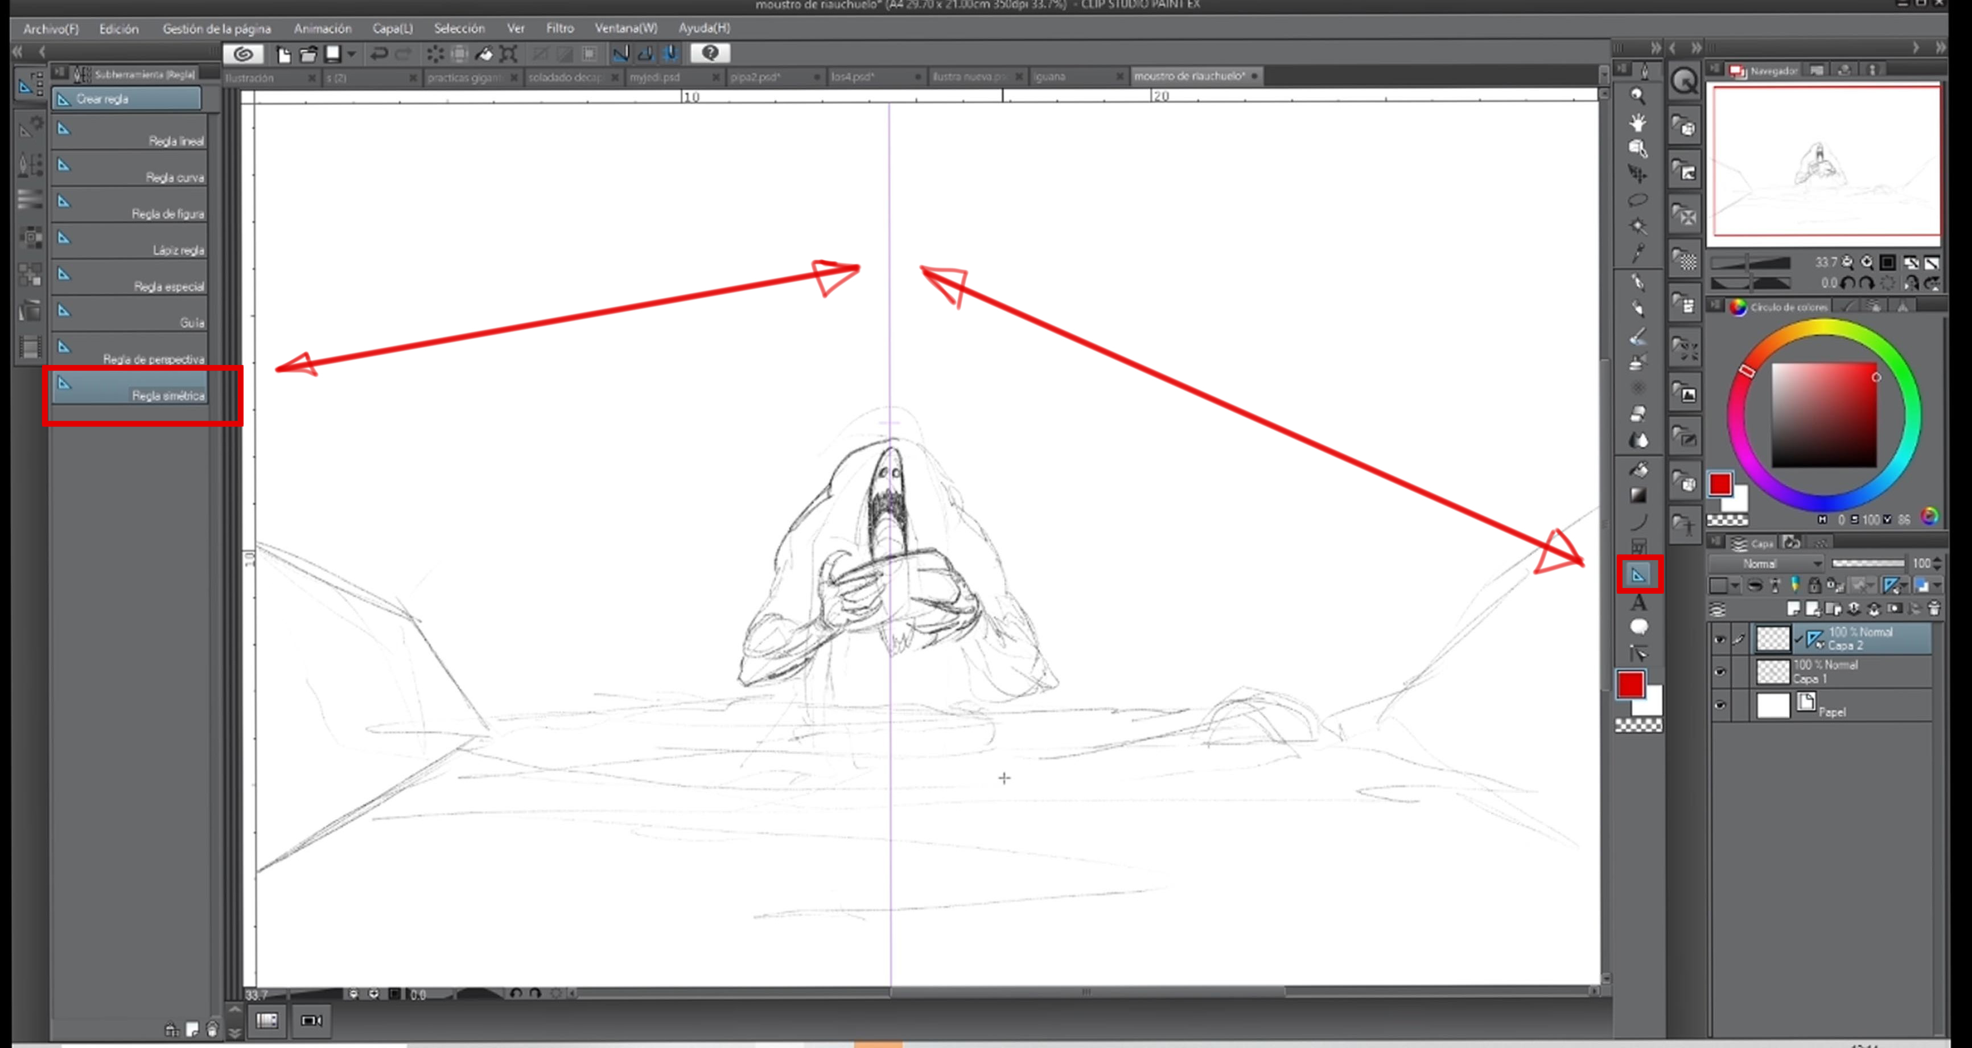Open the Normal blend mode dropdown

[x=1768, y=564]
